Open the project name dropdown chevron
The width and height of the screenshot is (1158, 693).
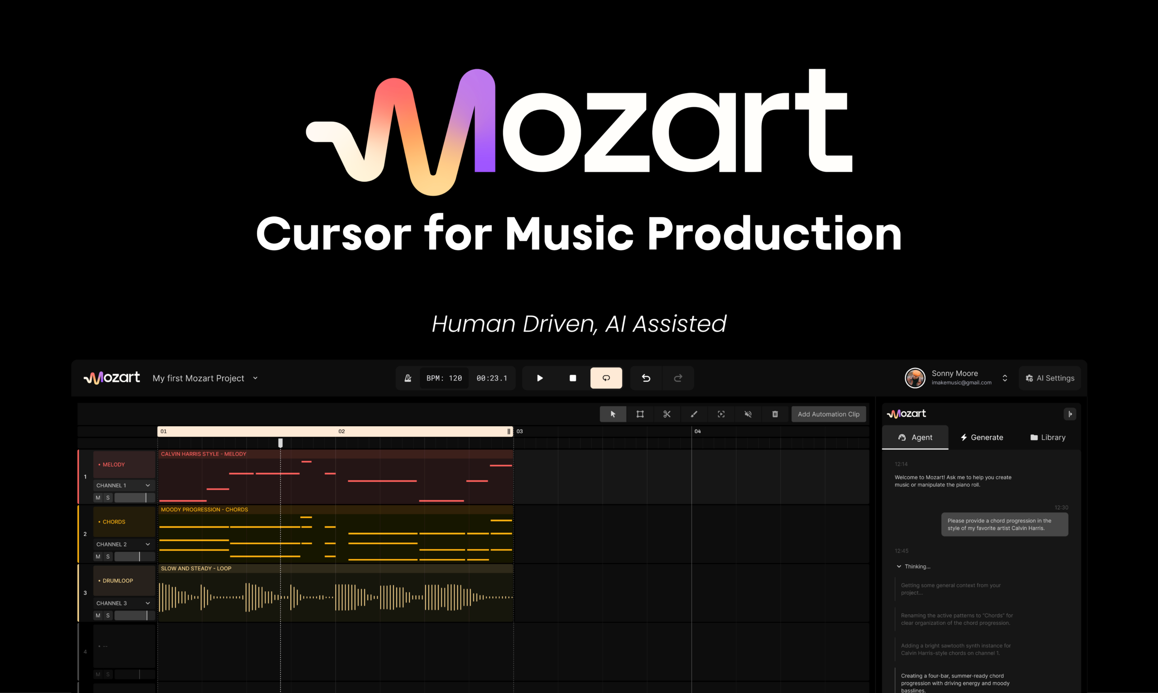pos(256,378)
